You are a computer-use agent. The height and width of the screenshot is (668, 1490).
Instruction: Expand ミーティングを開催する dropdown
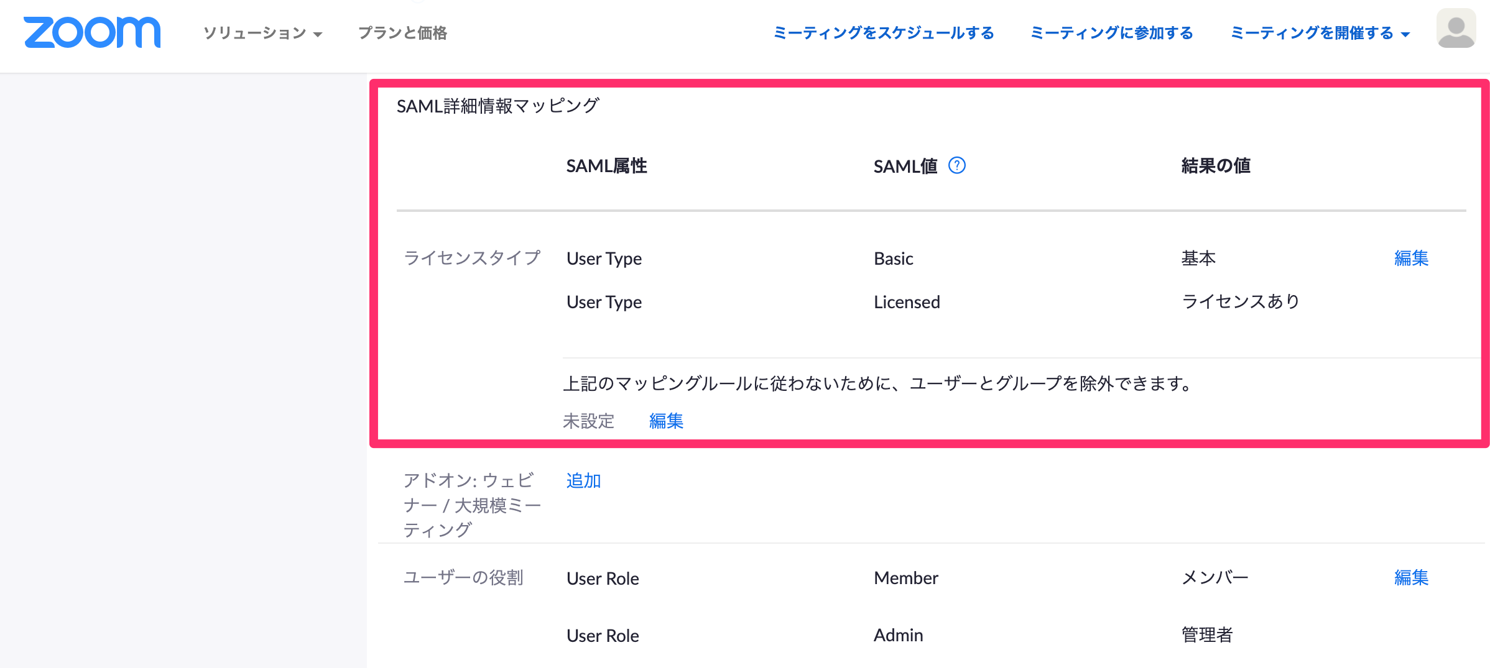pos(1320,33)
